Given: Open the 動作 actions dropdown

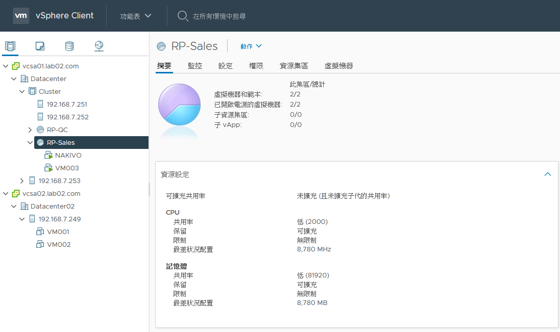Looking at the screenshot, I should click(x=251, y=46).
